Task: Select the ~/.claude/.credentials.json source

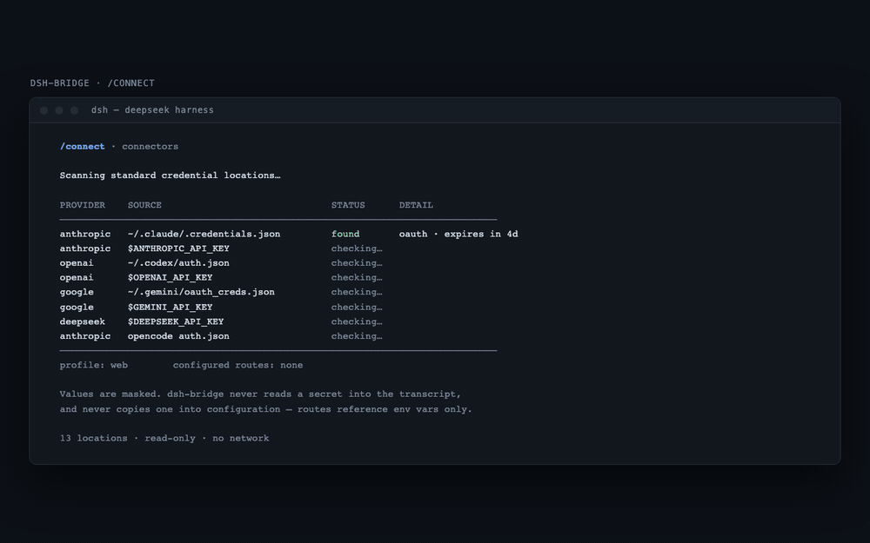Action: point(204,234)
